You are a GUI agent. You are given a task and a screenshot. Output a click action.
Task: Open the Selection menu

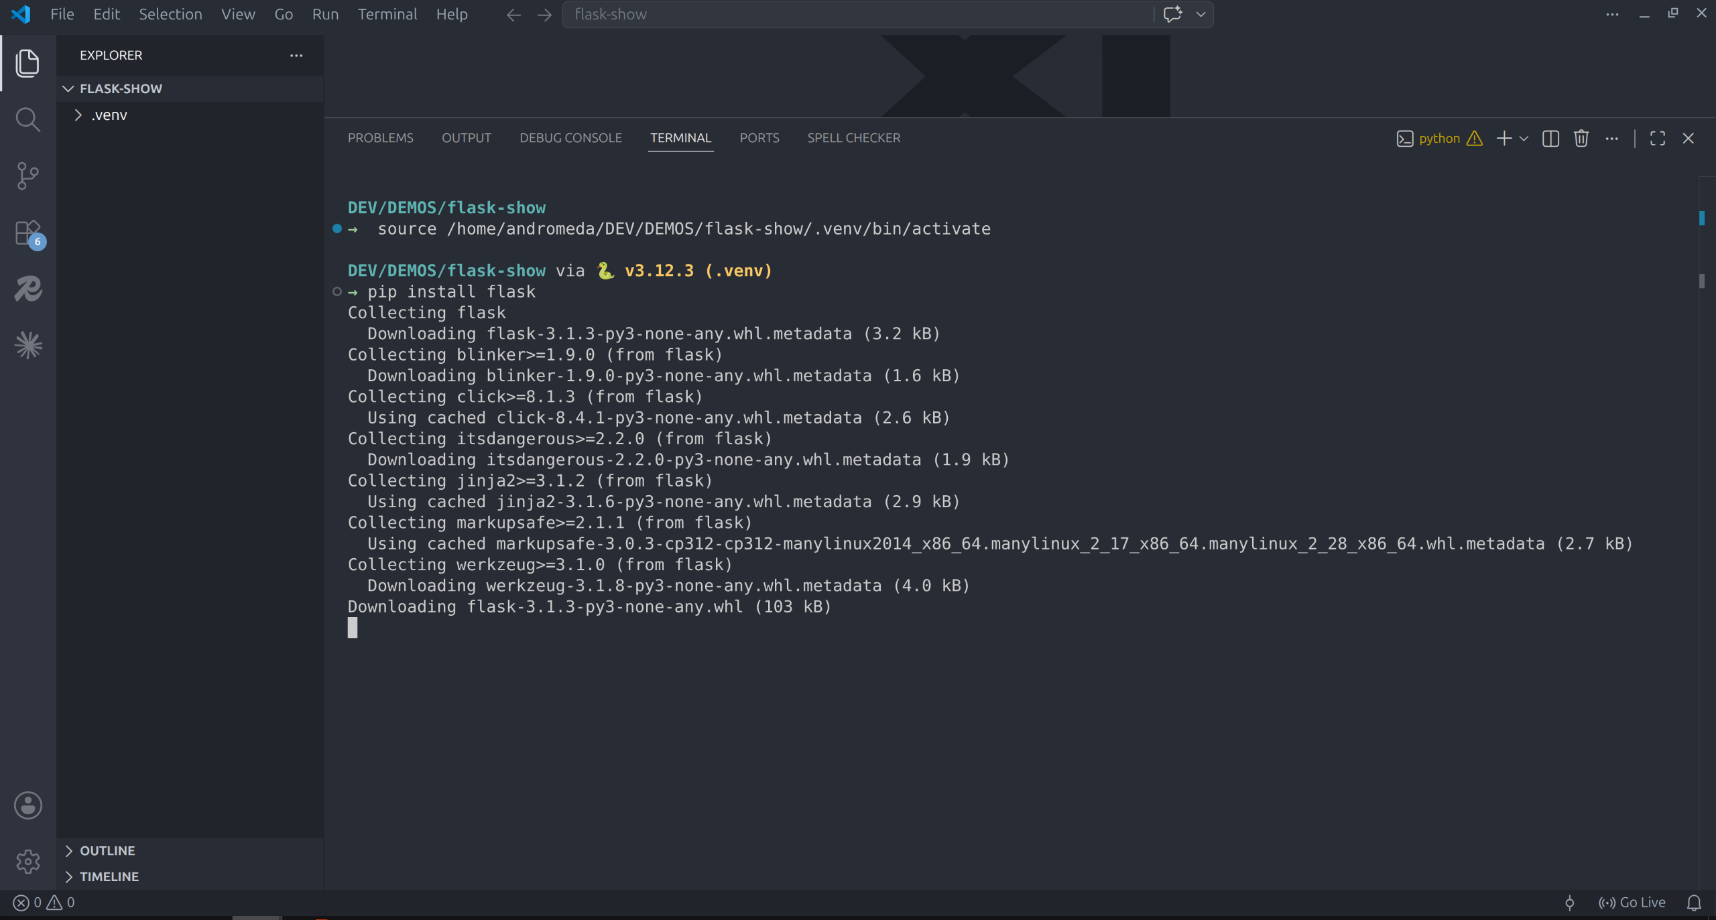click(x=170, y=14)
